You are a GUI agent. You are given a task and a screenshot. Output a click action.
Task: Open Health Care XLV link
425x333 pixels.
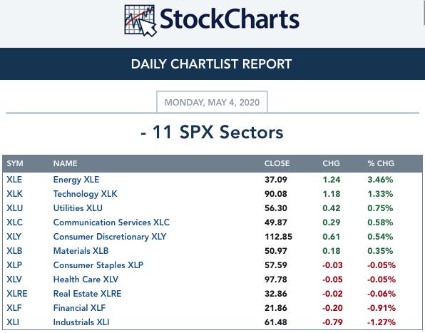(86, 280)
